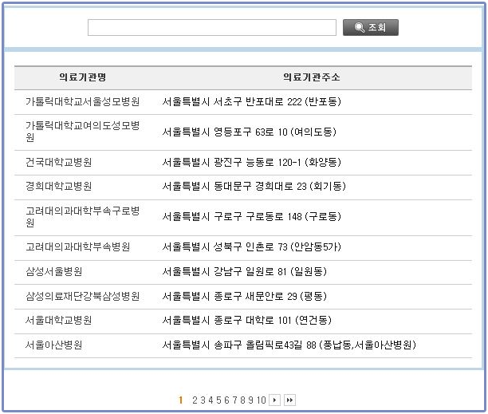Click address 종로구 새문안로 29 (평동)
Image resolution: width=488 pixels, height=414 pixels.
point(270,296)
